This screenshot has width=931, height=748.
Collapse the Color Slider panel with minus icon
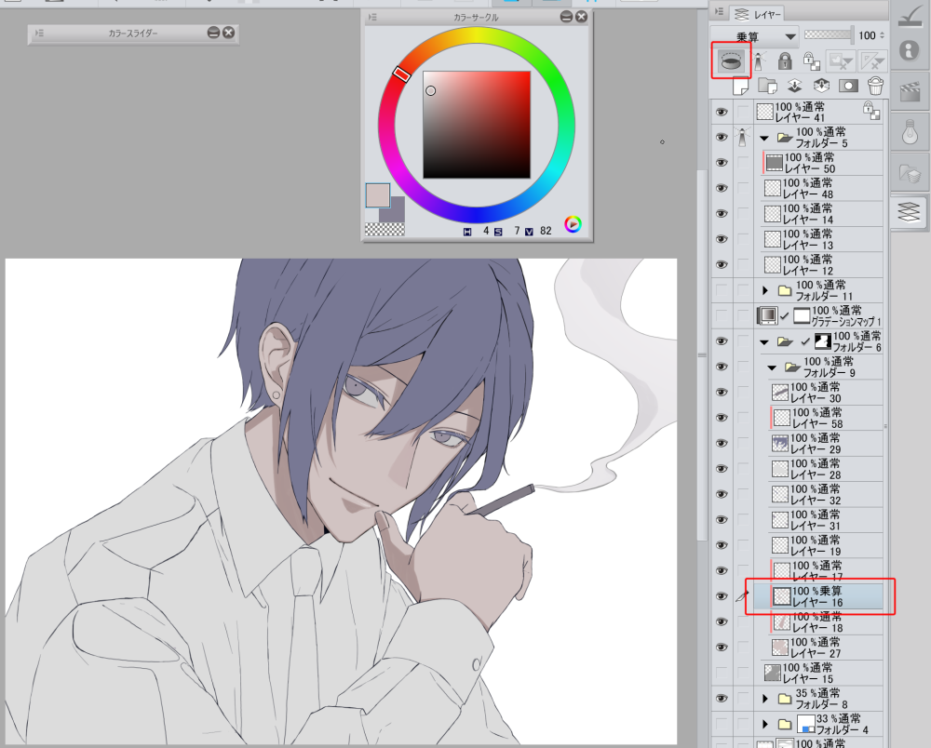point(214,33)
